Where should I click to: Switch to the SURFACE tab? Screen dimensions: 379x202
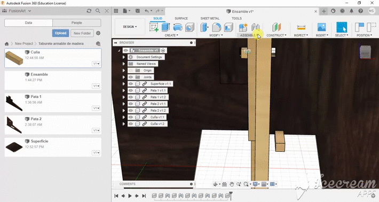click(181, 18)
